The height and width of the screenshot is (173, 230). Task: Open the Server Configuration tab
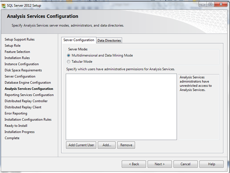(x=79, y=40)
